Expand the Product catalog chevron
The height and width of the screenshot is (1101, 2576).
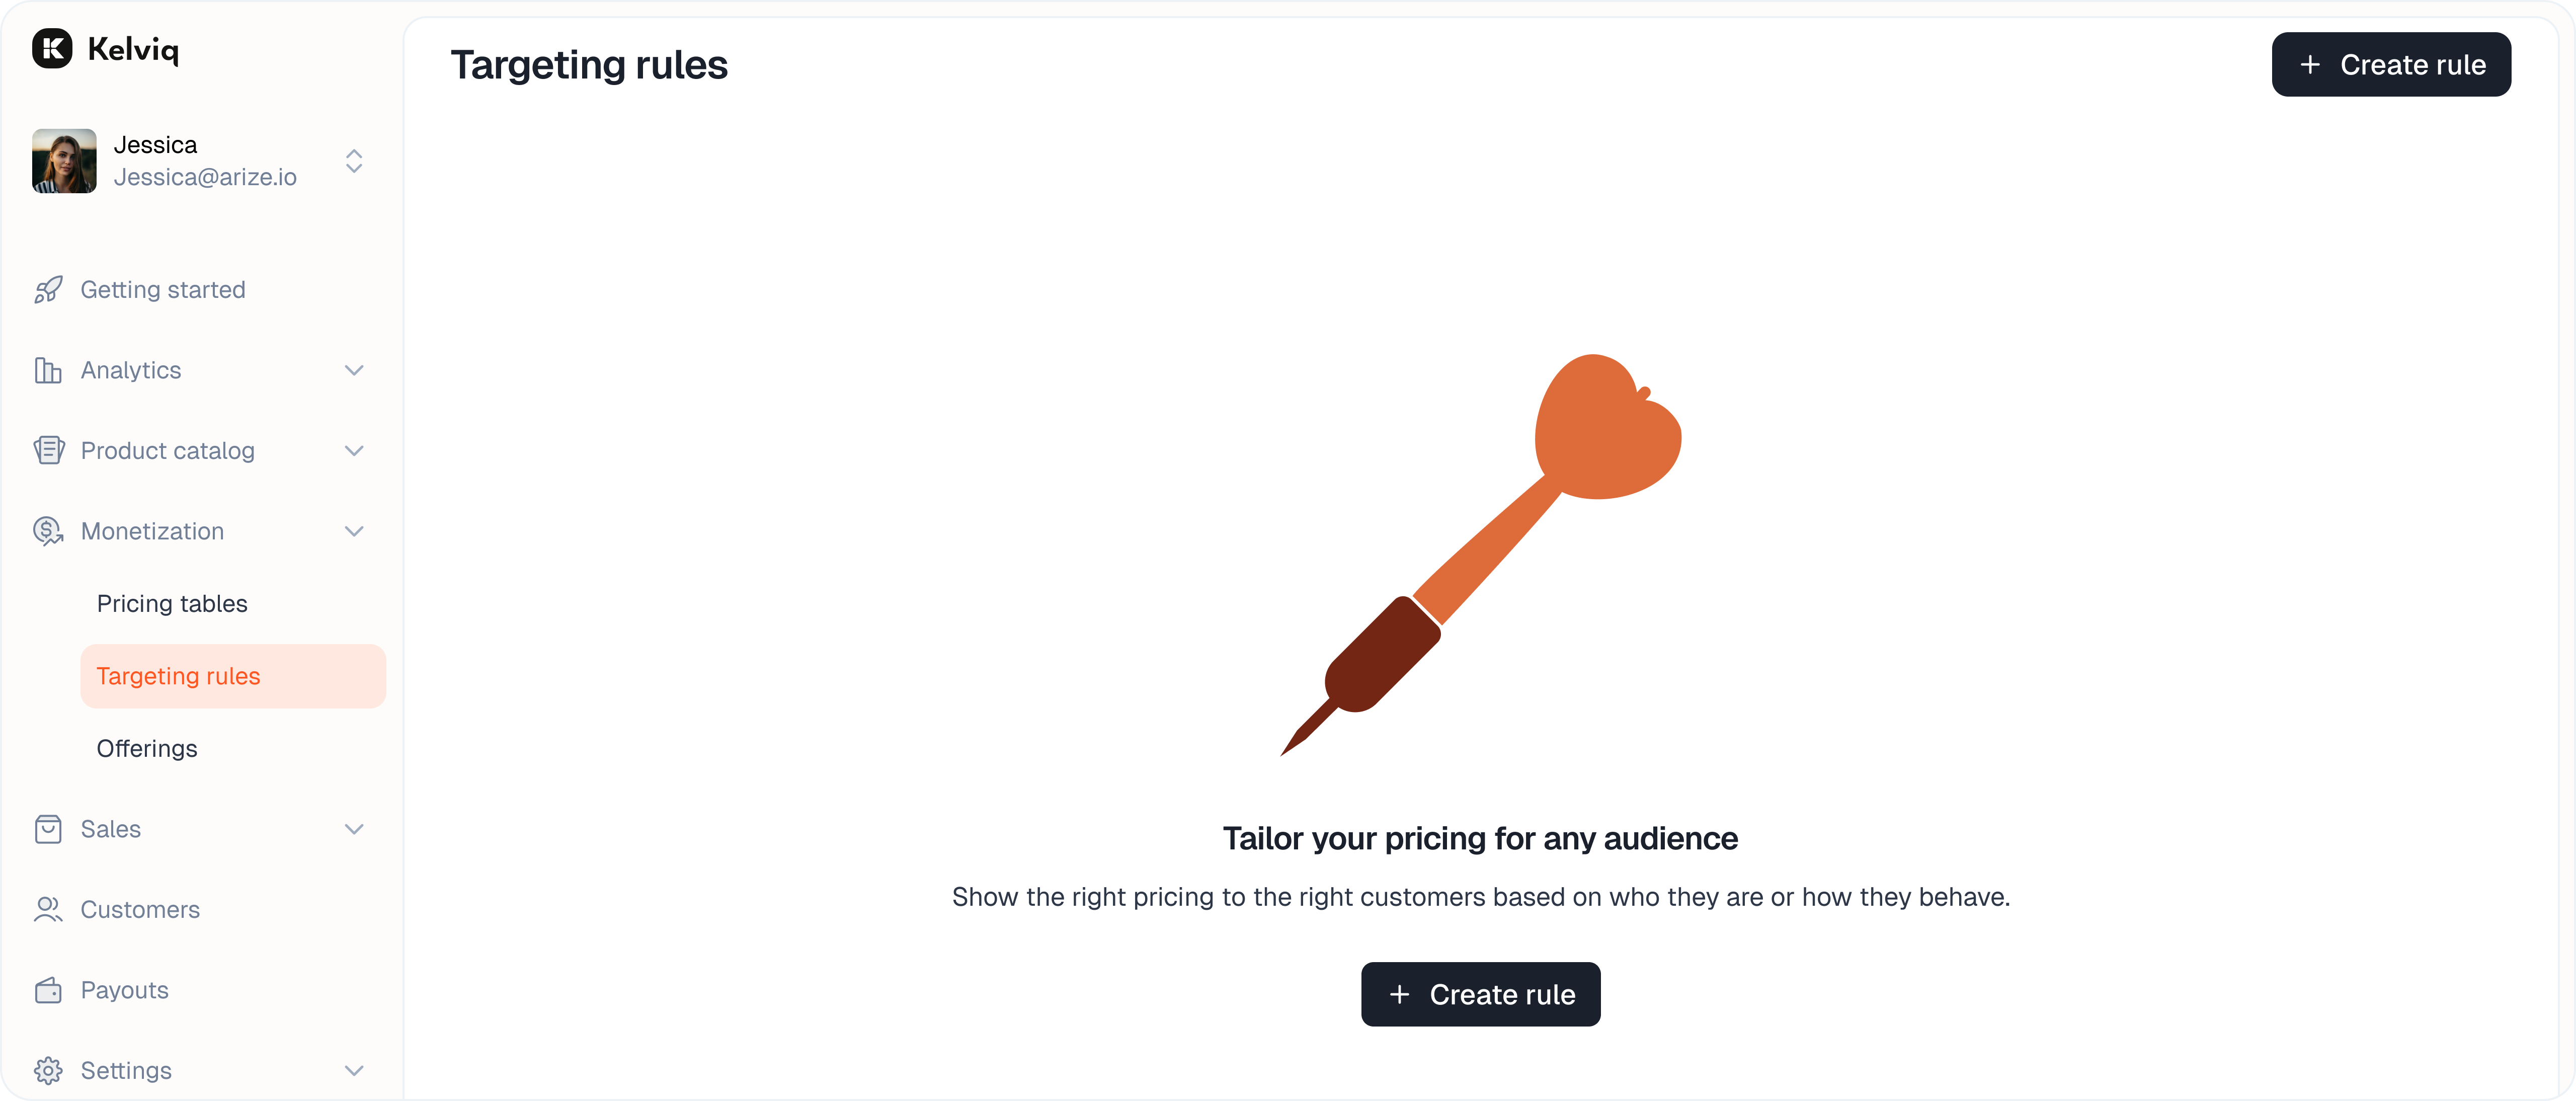(354, 451)
